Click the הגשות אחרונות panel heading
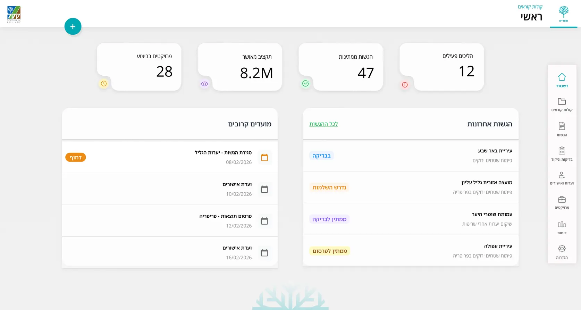 (489, 124)
